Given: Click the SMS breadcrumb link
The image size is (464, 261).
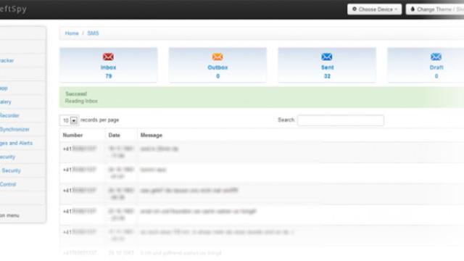Looking at the screenshot, I should tap(93, 33).
